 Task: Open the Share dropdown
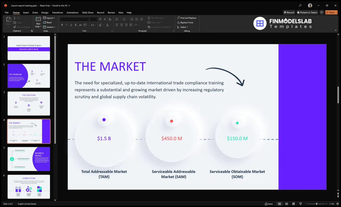tap(331, 12)
